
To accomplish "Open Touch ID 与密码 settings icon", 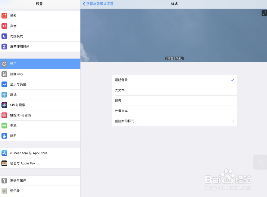I will tap(4, 115).
